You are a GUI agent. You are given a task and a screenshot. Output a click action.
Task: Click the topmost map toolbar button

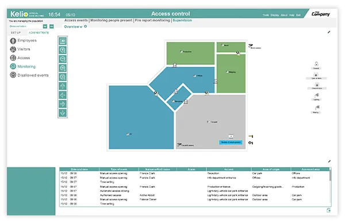(63, 41)
